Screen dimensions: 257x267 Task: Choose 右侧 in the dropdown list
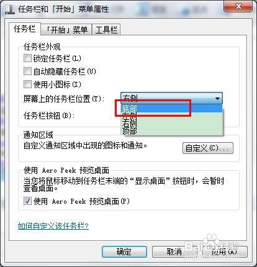(171, 124)
